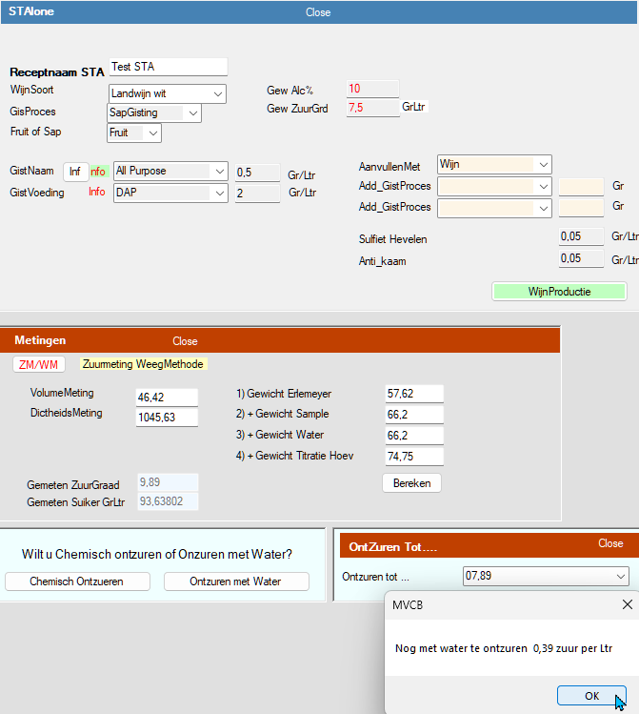Choose Chemisch Ontzuren
The image size is (639, 714).
tap(76, 581)
